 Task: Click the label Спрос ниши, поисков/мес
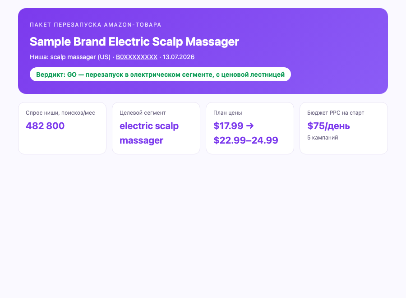pyautogui.click(x=60, y=113)
